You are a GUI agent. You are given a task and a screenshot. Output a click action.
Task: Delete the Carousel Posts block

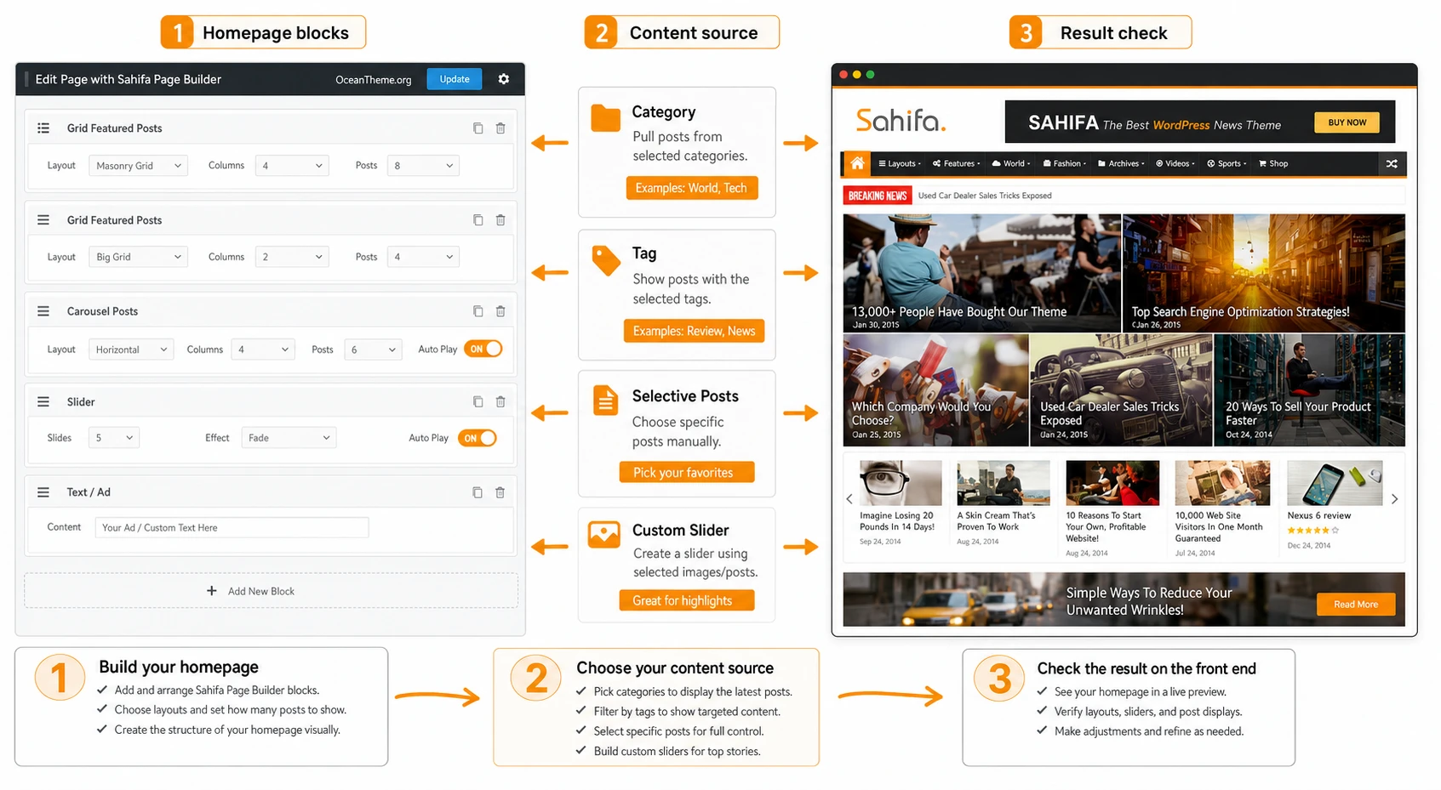(500, 311)
